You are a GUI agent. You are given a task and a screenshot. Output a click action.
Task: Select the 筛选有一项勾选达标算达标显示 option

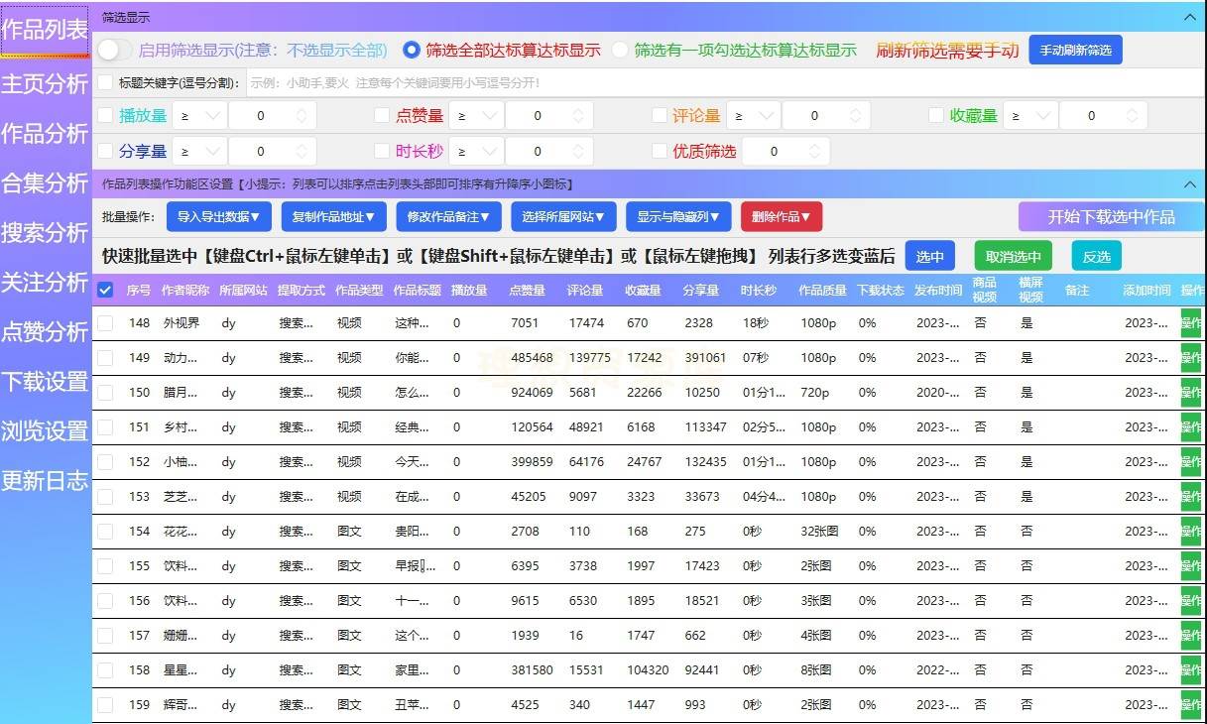point(621,51)
